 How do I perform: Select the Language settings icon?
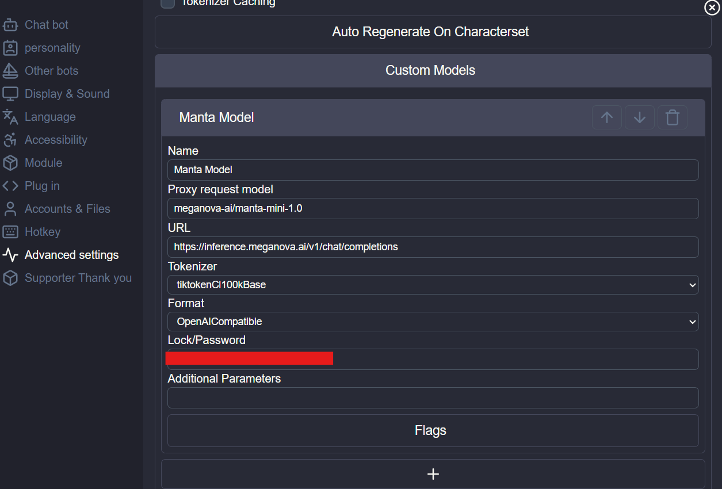(10, 117)
